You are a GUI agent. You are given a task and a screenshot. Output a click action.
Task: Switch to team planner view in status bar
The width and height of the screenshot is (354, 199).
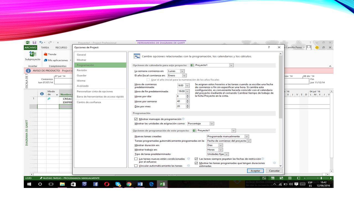[281, 178]
